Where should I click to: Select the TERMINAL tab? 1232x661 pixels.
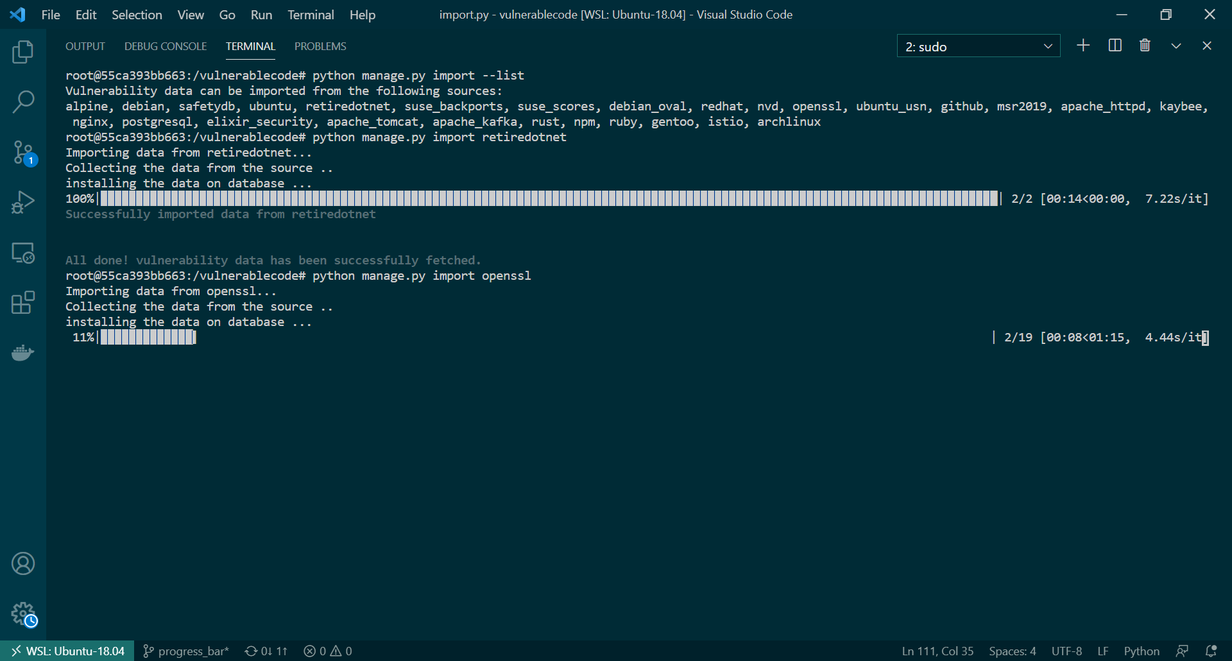pyautogui.click(x=250, y=46)
